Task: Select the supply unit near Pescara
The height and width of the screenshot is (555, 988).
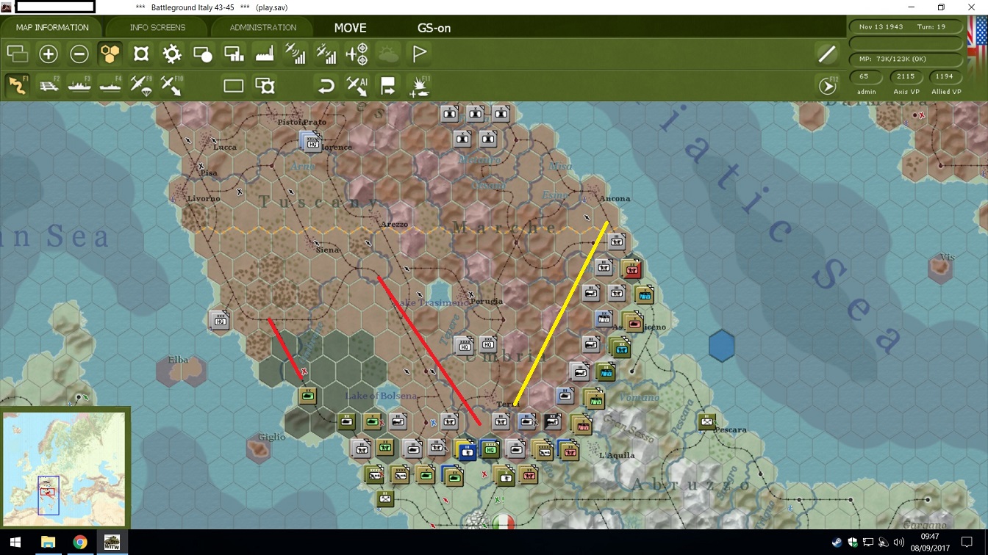Action: click(706, 422)
